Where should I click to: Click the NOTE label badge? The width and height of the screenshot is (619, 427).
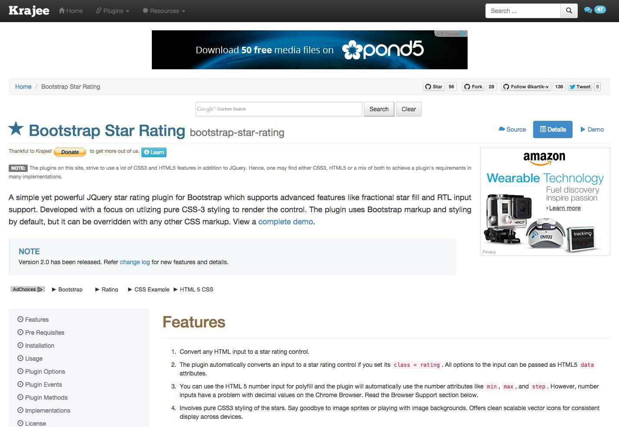pyautogui.click(x=18, y=168)
